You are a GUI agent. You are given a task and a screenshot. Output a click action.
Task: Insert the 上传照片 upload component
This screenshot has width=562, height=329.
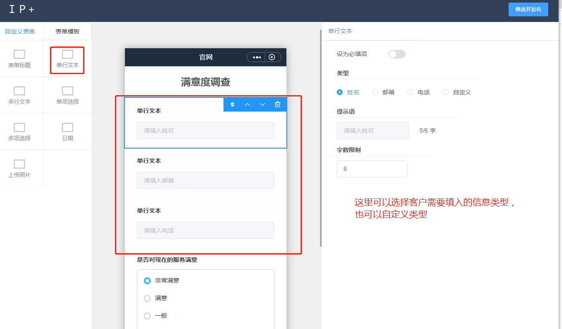[19, 168]
